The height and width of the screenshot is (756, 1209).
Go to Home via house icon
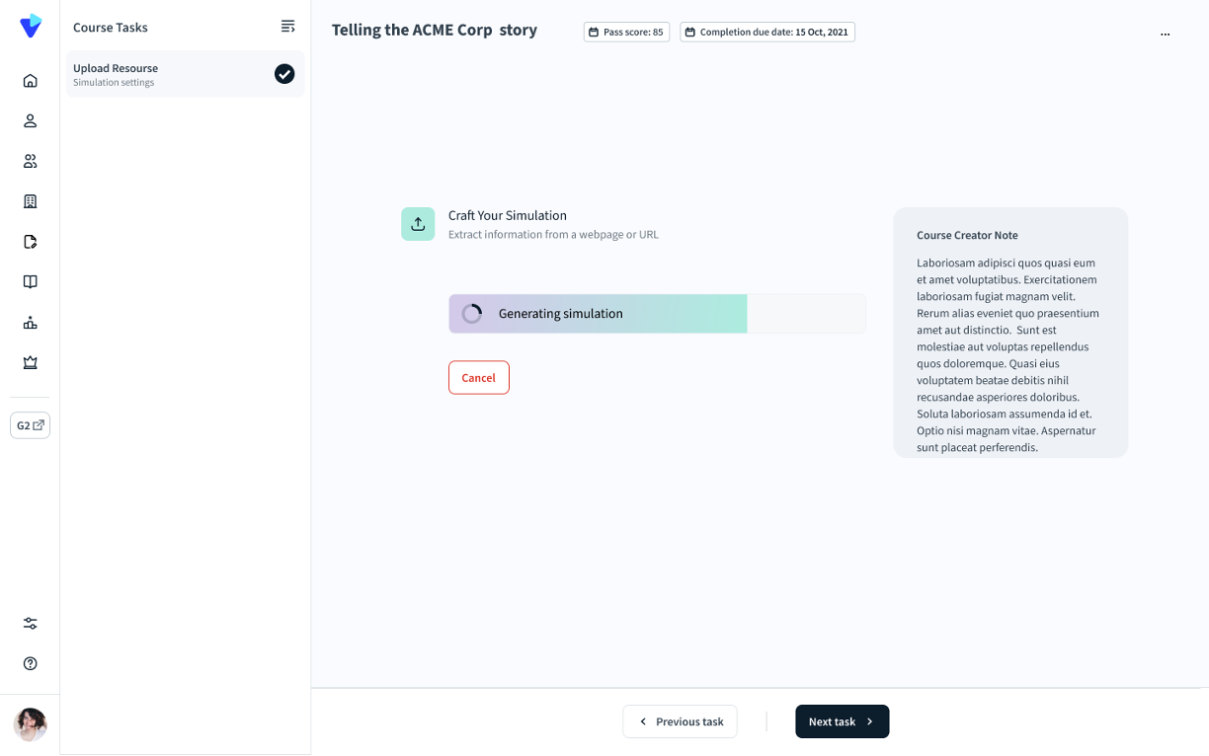[31, 81]
